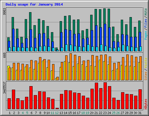This screenshot has width=149, height=116.
Task: Select the blue Files bar for day 2
Action: [x=13, y=38]
